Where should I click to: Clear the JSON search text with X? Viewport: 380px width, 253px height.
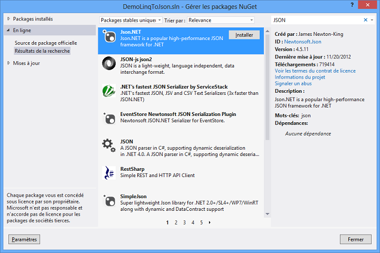(365, 20)
